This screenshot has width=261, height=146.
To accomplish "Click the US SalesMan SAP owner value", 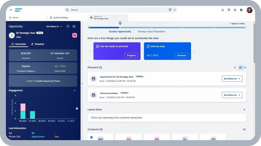I will (60, 53).
